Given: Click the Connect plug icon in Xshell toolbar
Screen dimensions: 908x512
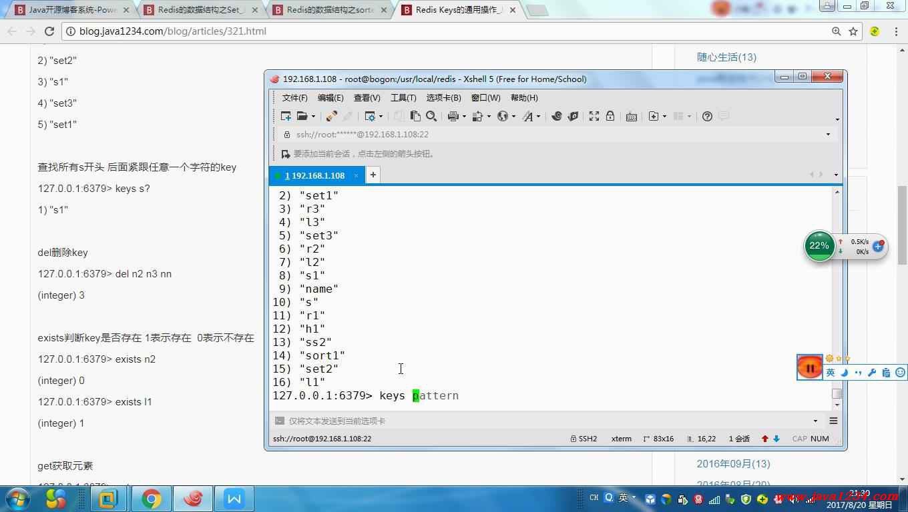Looking at the screenshot, I should [331, 116].
